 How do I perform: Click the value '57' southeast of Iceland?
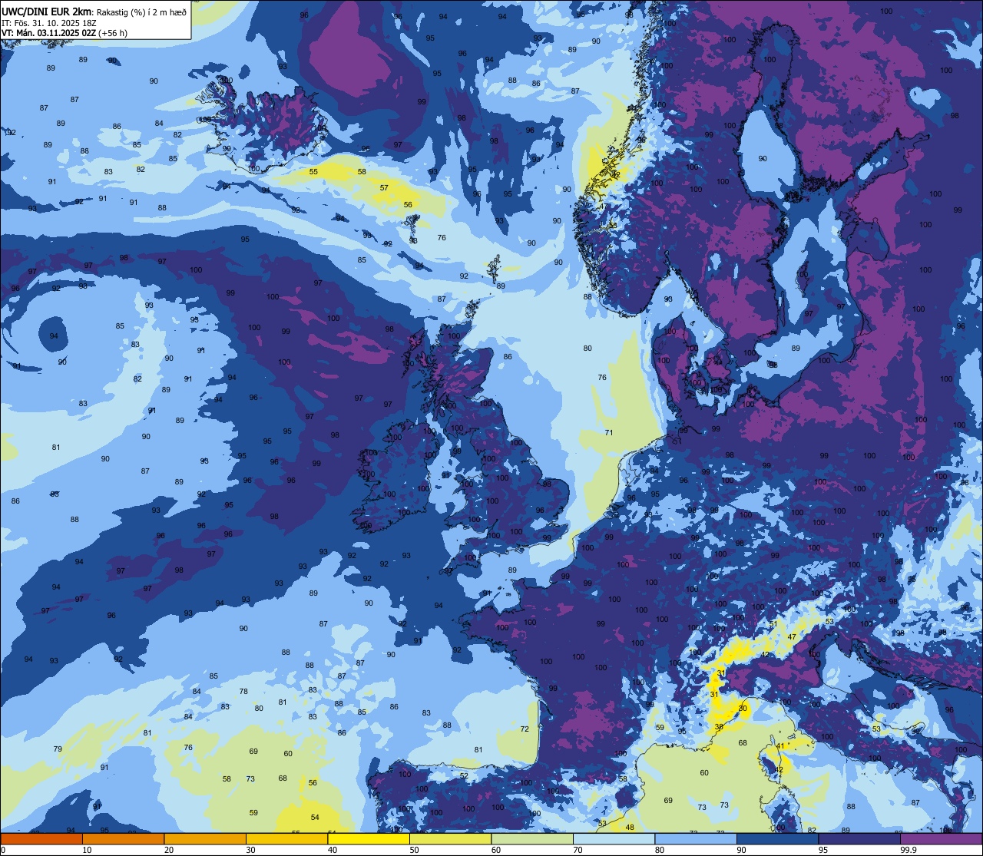(x=384, y=187)
